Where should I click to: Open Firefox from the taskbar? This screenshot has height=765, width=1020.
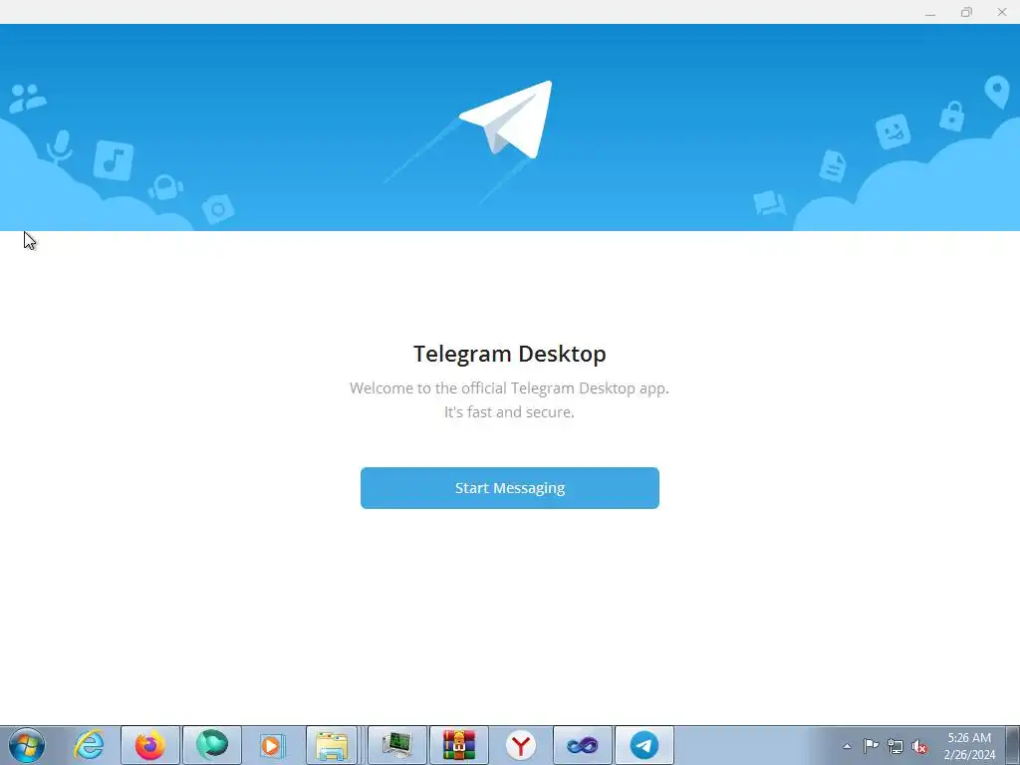coord(150,745)
